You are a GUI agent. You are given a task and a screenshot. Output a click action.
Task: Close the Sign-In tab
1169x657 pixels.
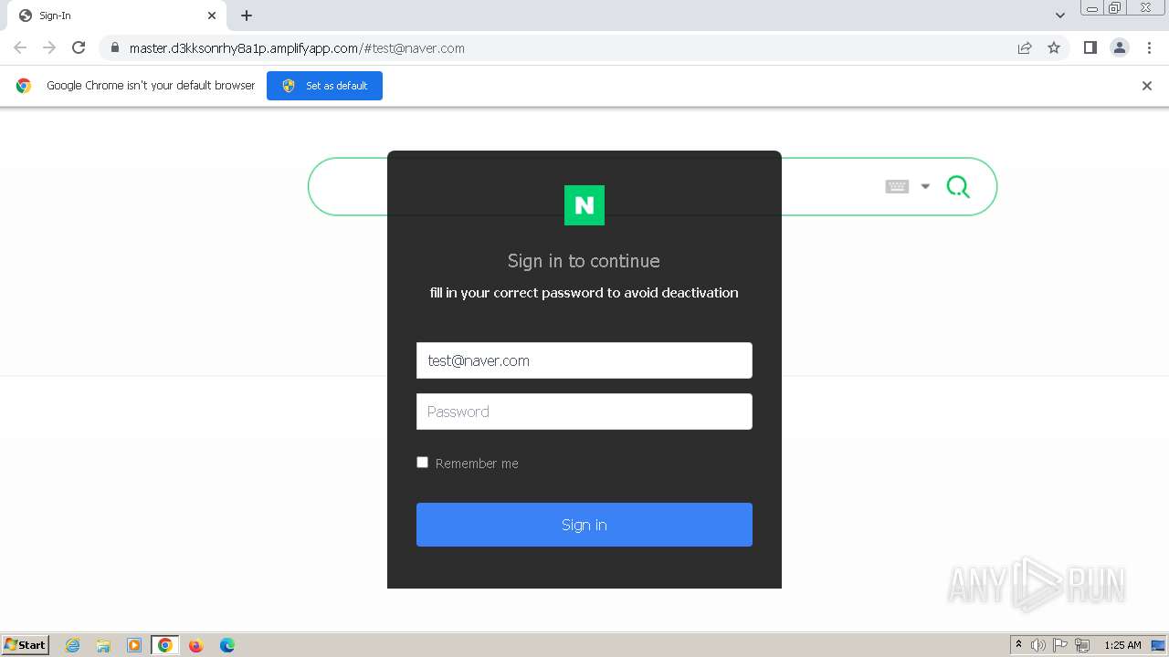click(x=212, y=16)
